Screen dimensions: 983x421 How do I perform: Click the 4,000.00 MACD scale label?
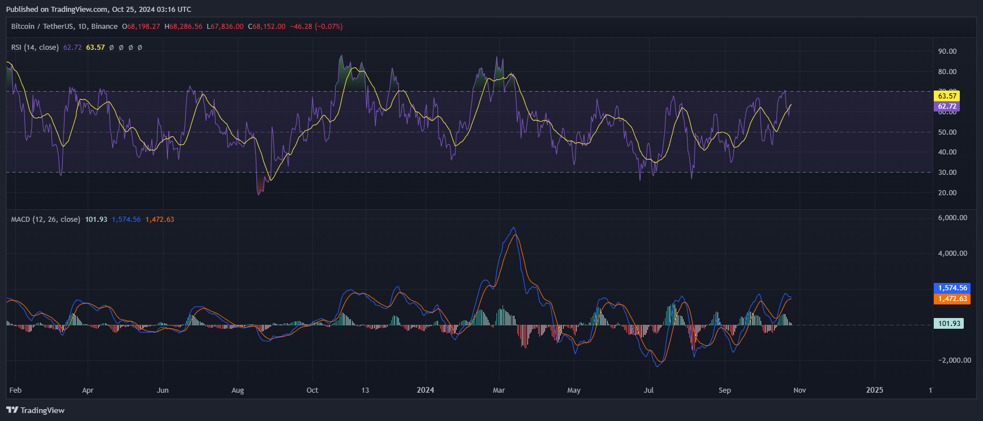tap(952, 254)
